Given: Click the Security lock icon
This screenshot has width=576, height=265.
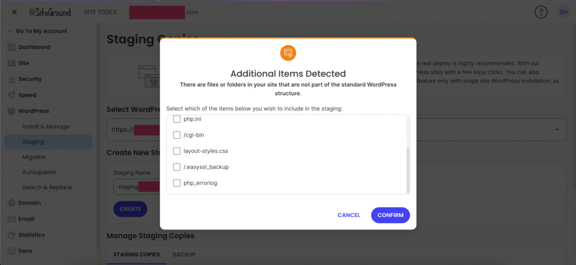Looking at the screenshot, I should [12, 79].
